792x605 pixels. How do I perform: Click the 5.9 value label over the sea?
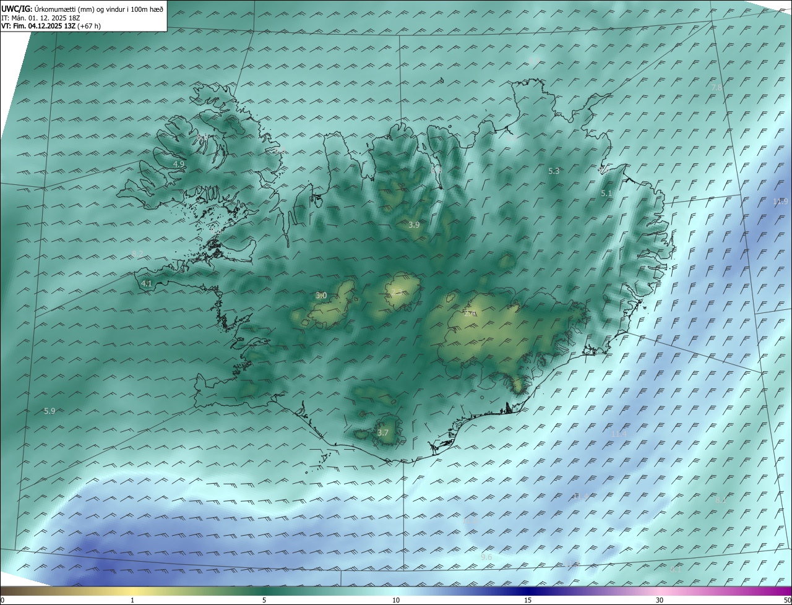49,411
